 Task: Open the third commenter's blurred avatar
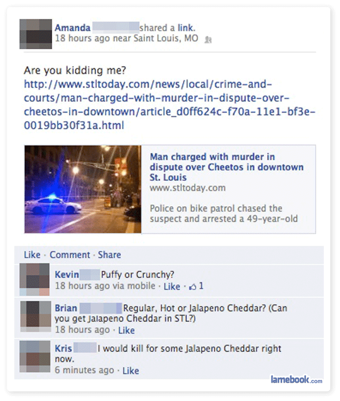(x=35, y=356)
